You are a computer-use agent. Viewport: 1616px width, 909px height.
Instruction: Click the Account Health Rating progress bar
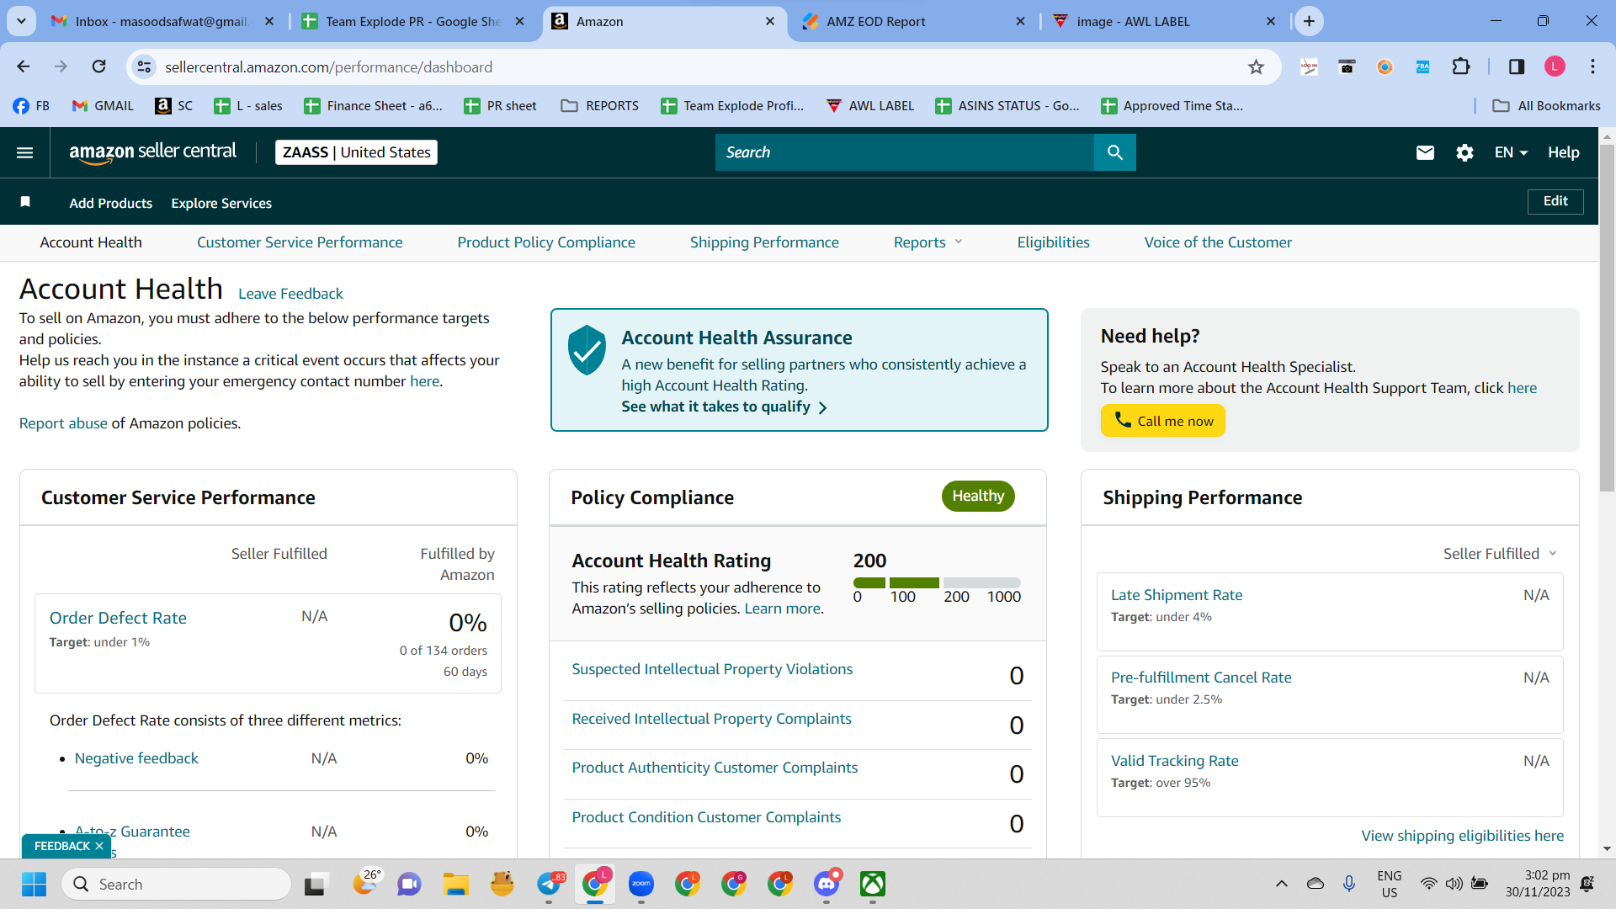(937, 582)
